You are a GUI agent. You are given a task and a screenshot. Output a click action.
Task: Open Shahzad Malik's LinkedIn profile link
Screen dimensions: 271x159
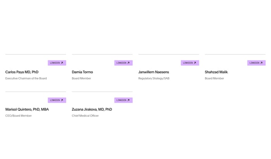point(256,63)
